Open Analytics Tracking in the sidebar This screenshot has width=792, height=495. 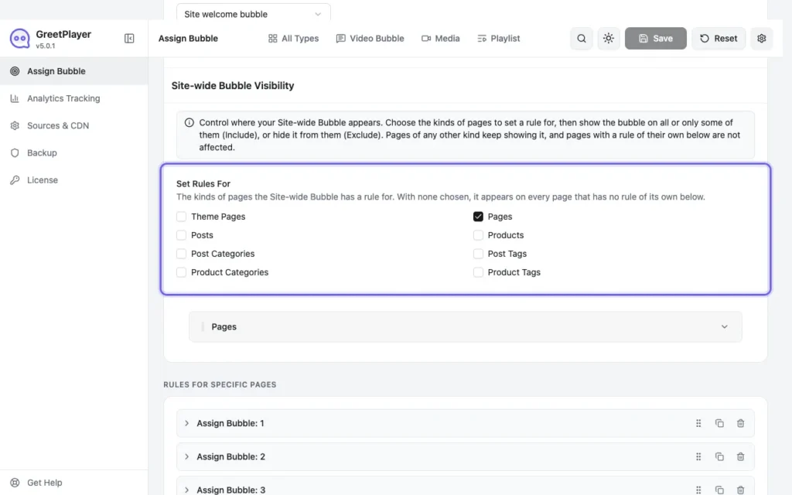tap(73, 98)
